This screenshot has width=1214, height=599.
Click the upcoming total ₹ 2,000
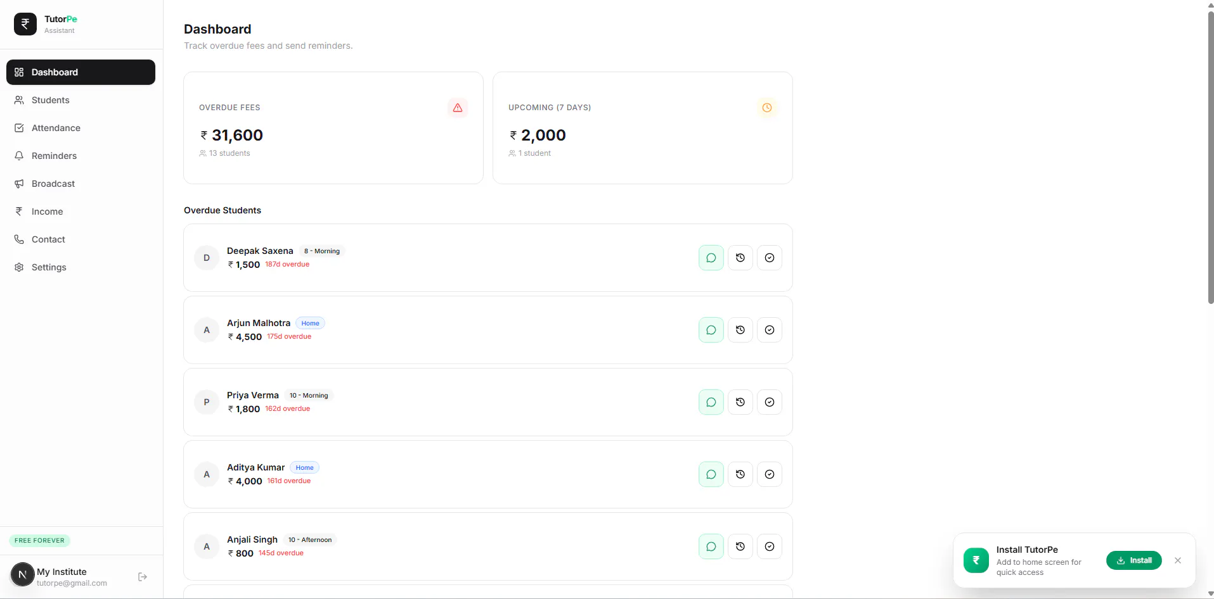point(538,135)
